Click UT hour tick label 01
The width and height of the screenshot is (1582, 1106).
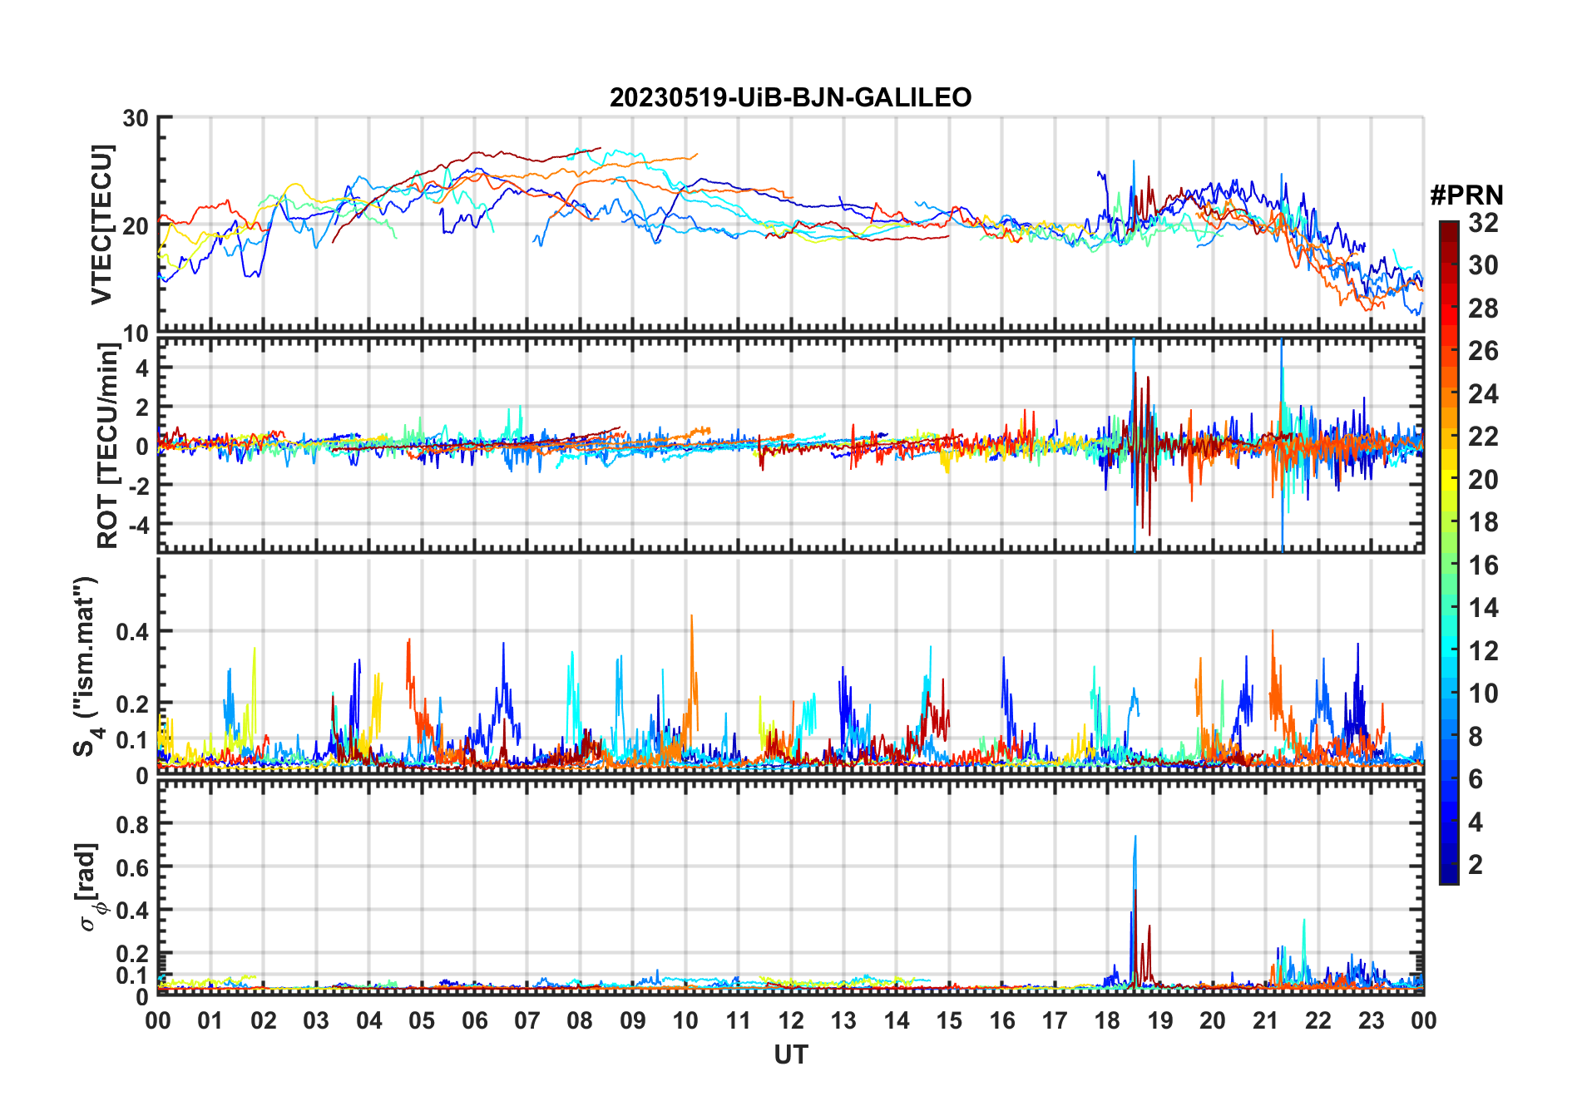pyautogui.click(x=210, y=1020)
